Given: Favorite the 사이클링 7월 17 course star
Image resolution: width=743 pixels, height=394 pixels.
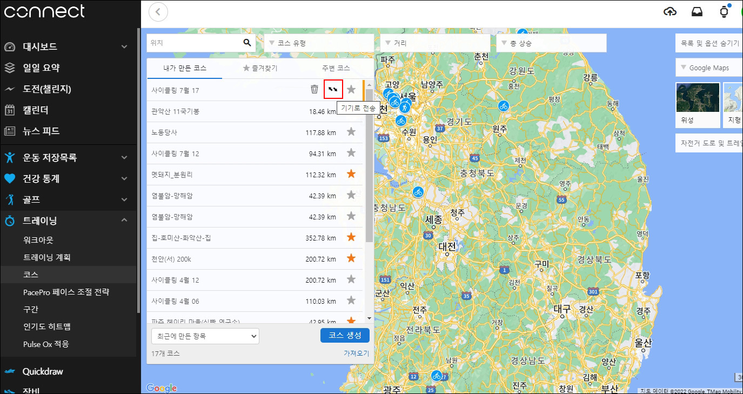Looking at the screenshot, I should pyautogui.click(x=351, y=89).
